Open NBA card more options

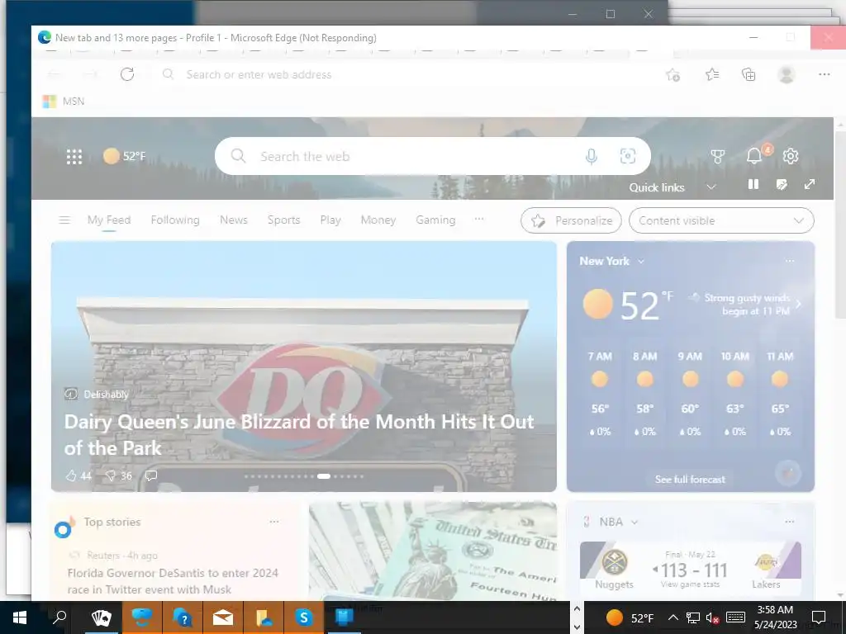790,522
